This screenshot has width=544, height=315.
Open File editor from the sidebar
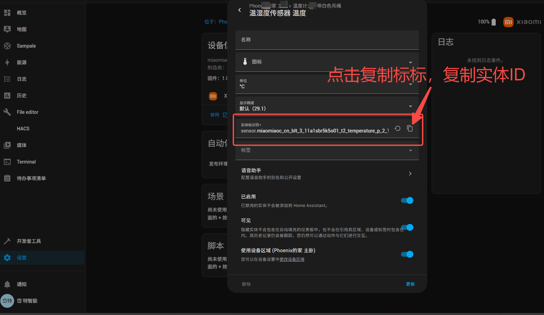coord(28,112)
